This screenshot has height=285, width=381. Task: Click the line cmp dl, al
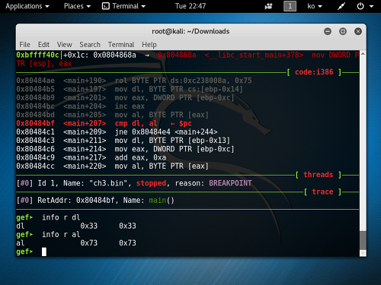click(x=136, y=123)
